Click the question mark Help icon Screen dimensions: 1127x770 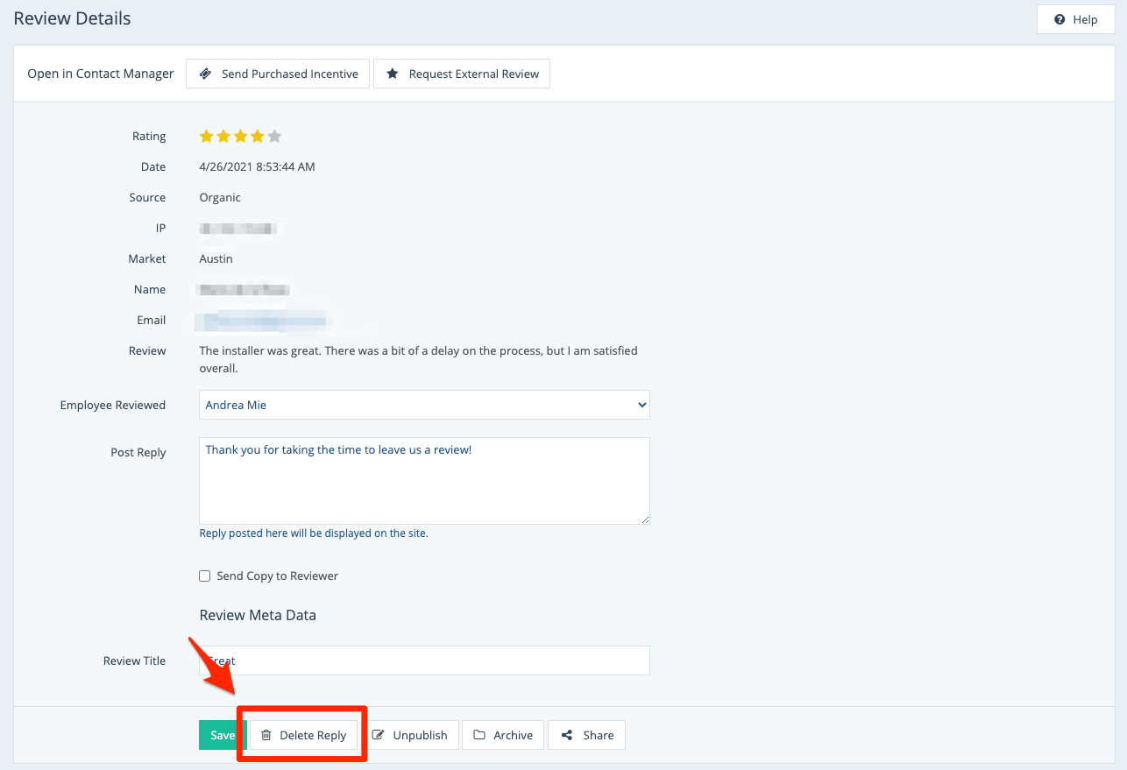[1060, 19]
